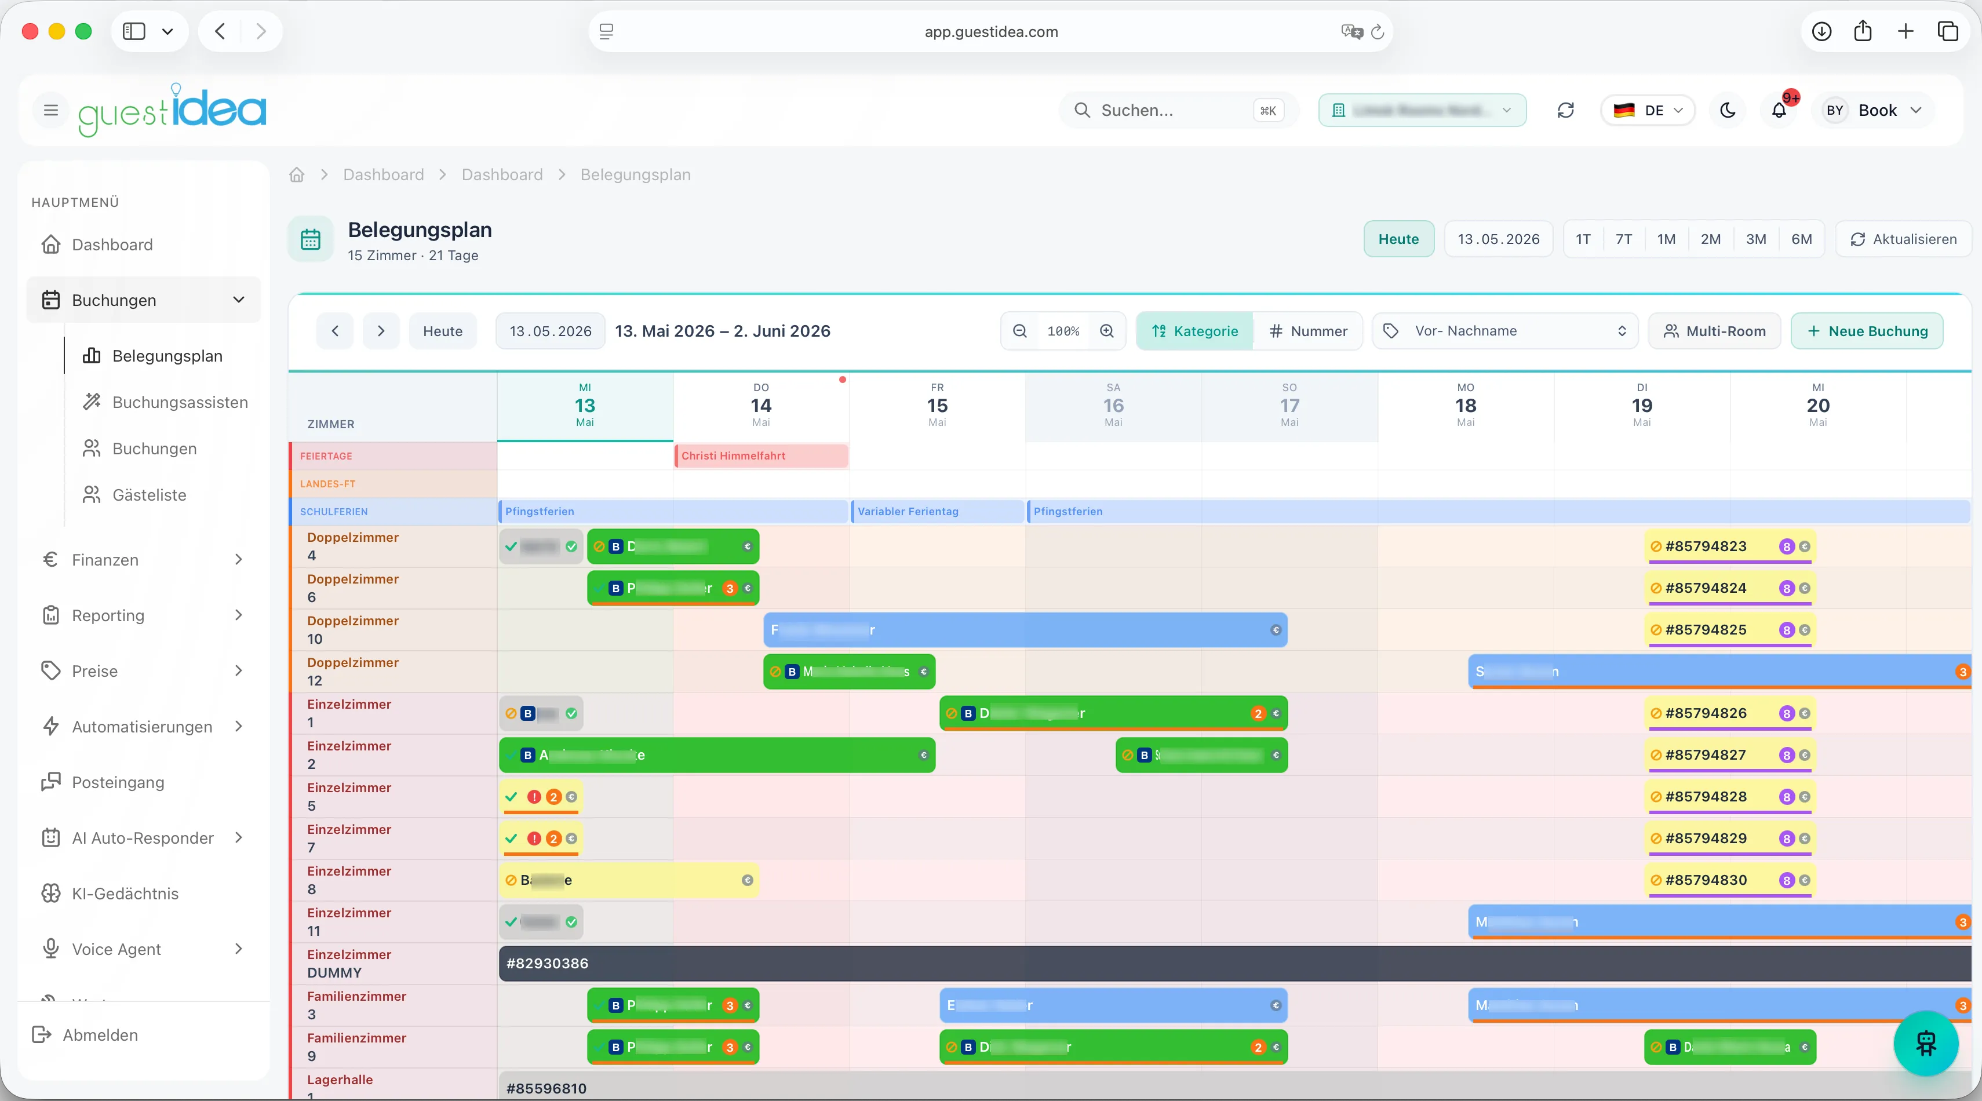Click the yellow booking #85794830
Viewport: 1982px width, 1101px height.
point(1730,880)
